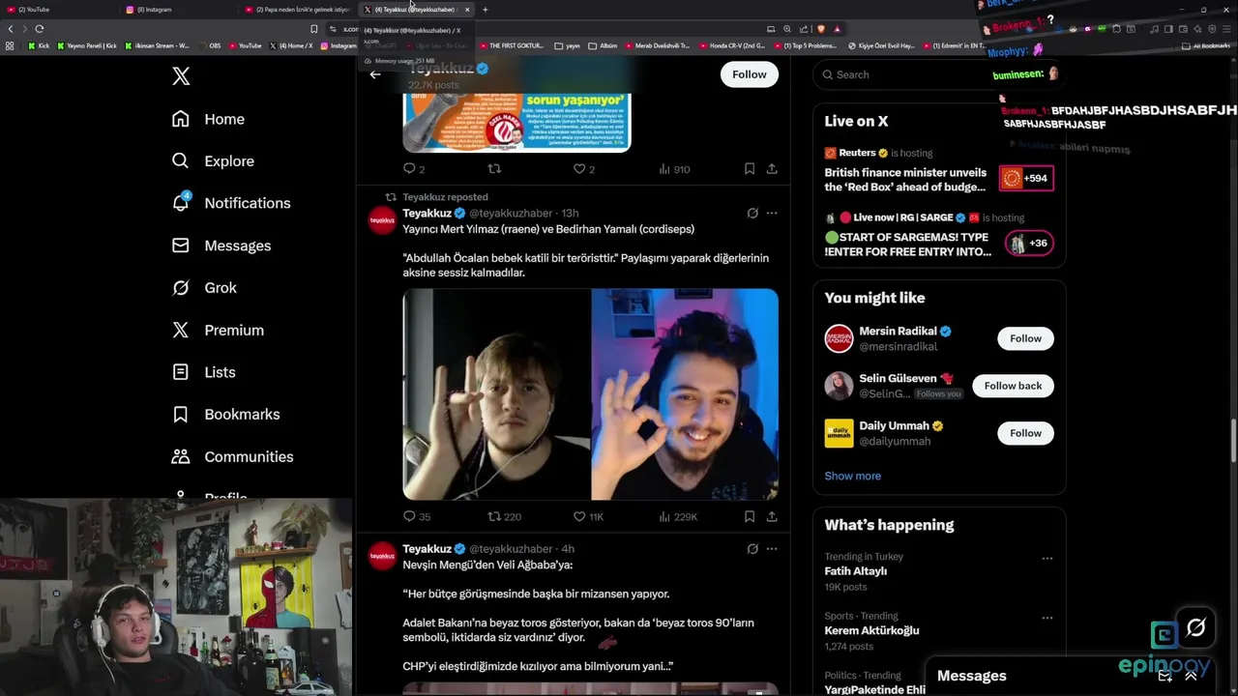Click the X search field
Screen dimensions: 1238x696
tap(939, 74)
